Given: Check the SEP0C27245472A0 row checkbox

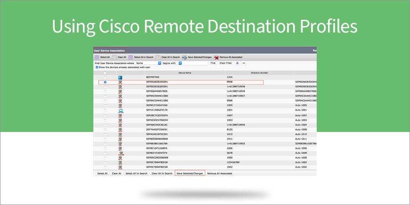Looking at the screenshot, I should click(105, 106).
